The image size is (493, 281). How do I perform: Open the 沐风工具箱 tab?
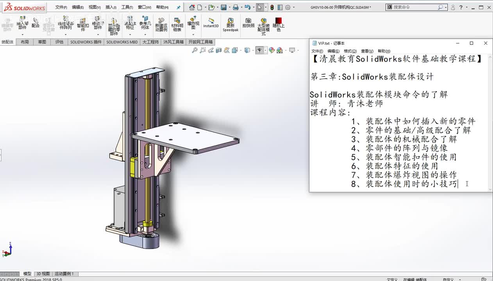173,42
